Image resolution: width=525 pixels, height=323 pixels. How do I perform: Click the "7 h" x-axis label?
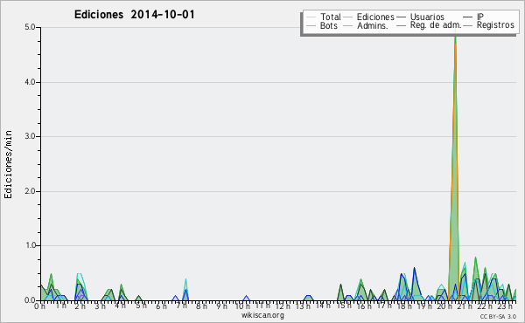(x=181, y=306)
